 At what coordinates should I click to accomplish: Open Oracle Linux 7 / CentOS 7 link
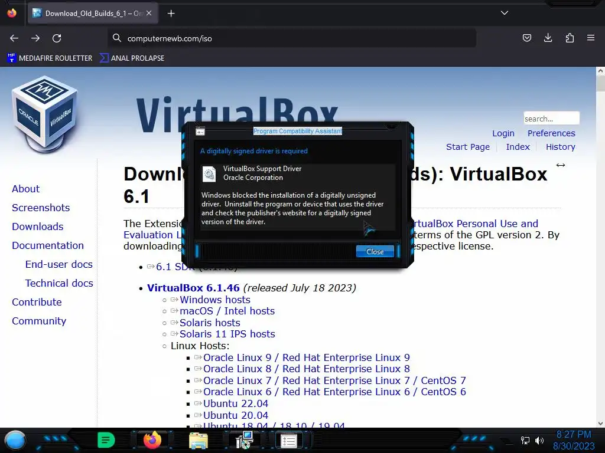[x=334, y=380]
